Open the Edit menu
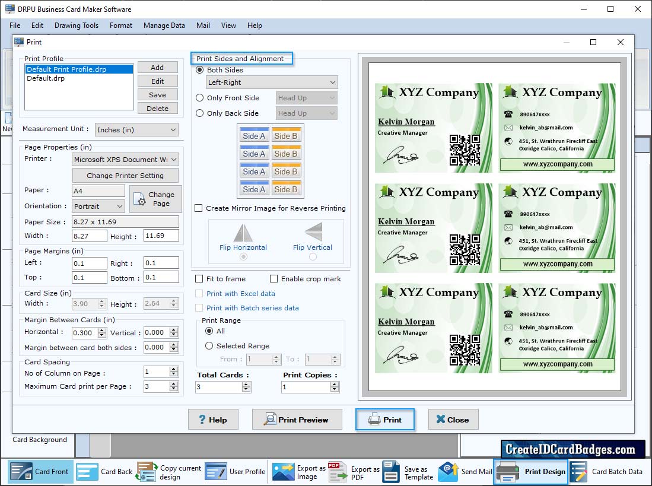Screen dimensions: 652x486 [x=37, y=26]
